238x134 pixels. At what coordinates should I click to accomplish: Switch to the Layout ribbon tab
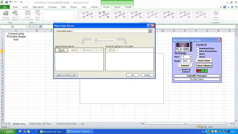click(x=117, y=7)
